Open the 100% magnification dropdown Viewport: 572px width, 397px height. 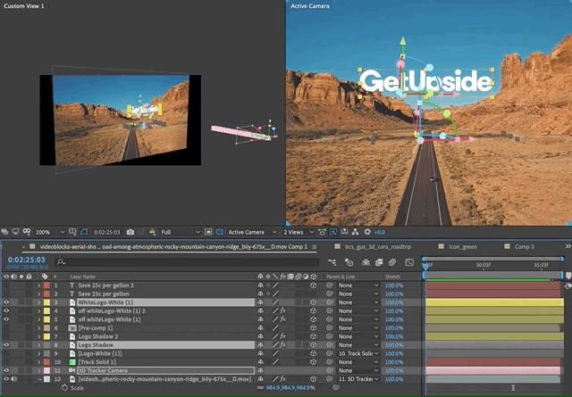point(50,232)
